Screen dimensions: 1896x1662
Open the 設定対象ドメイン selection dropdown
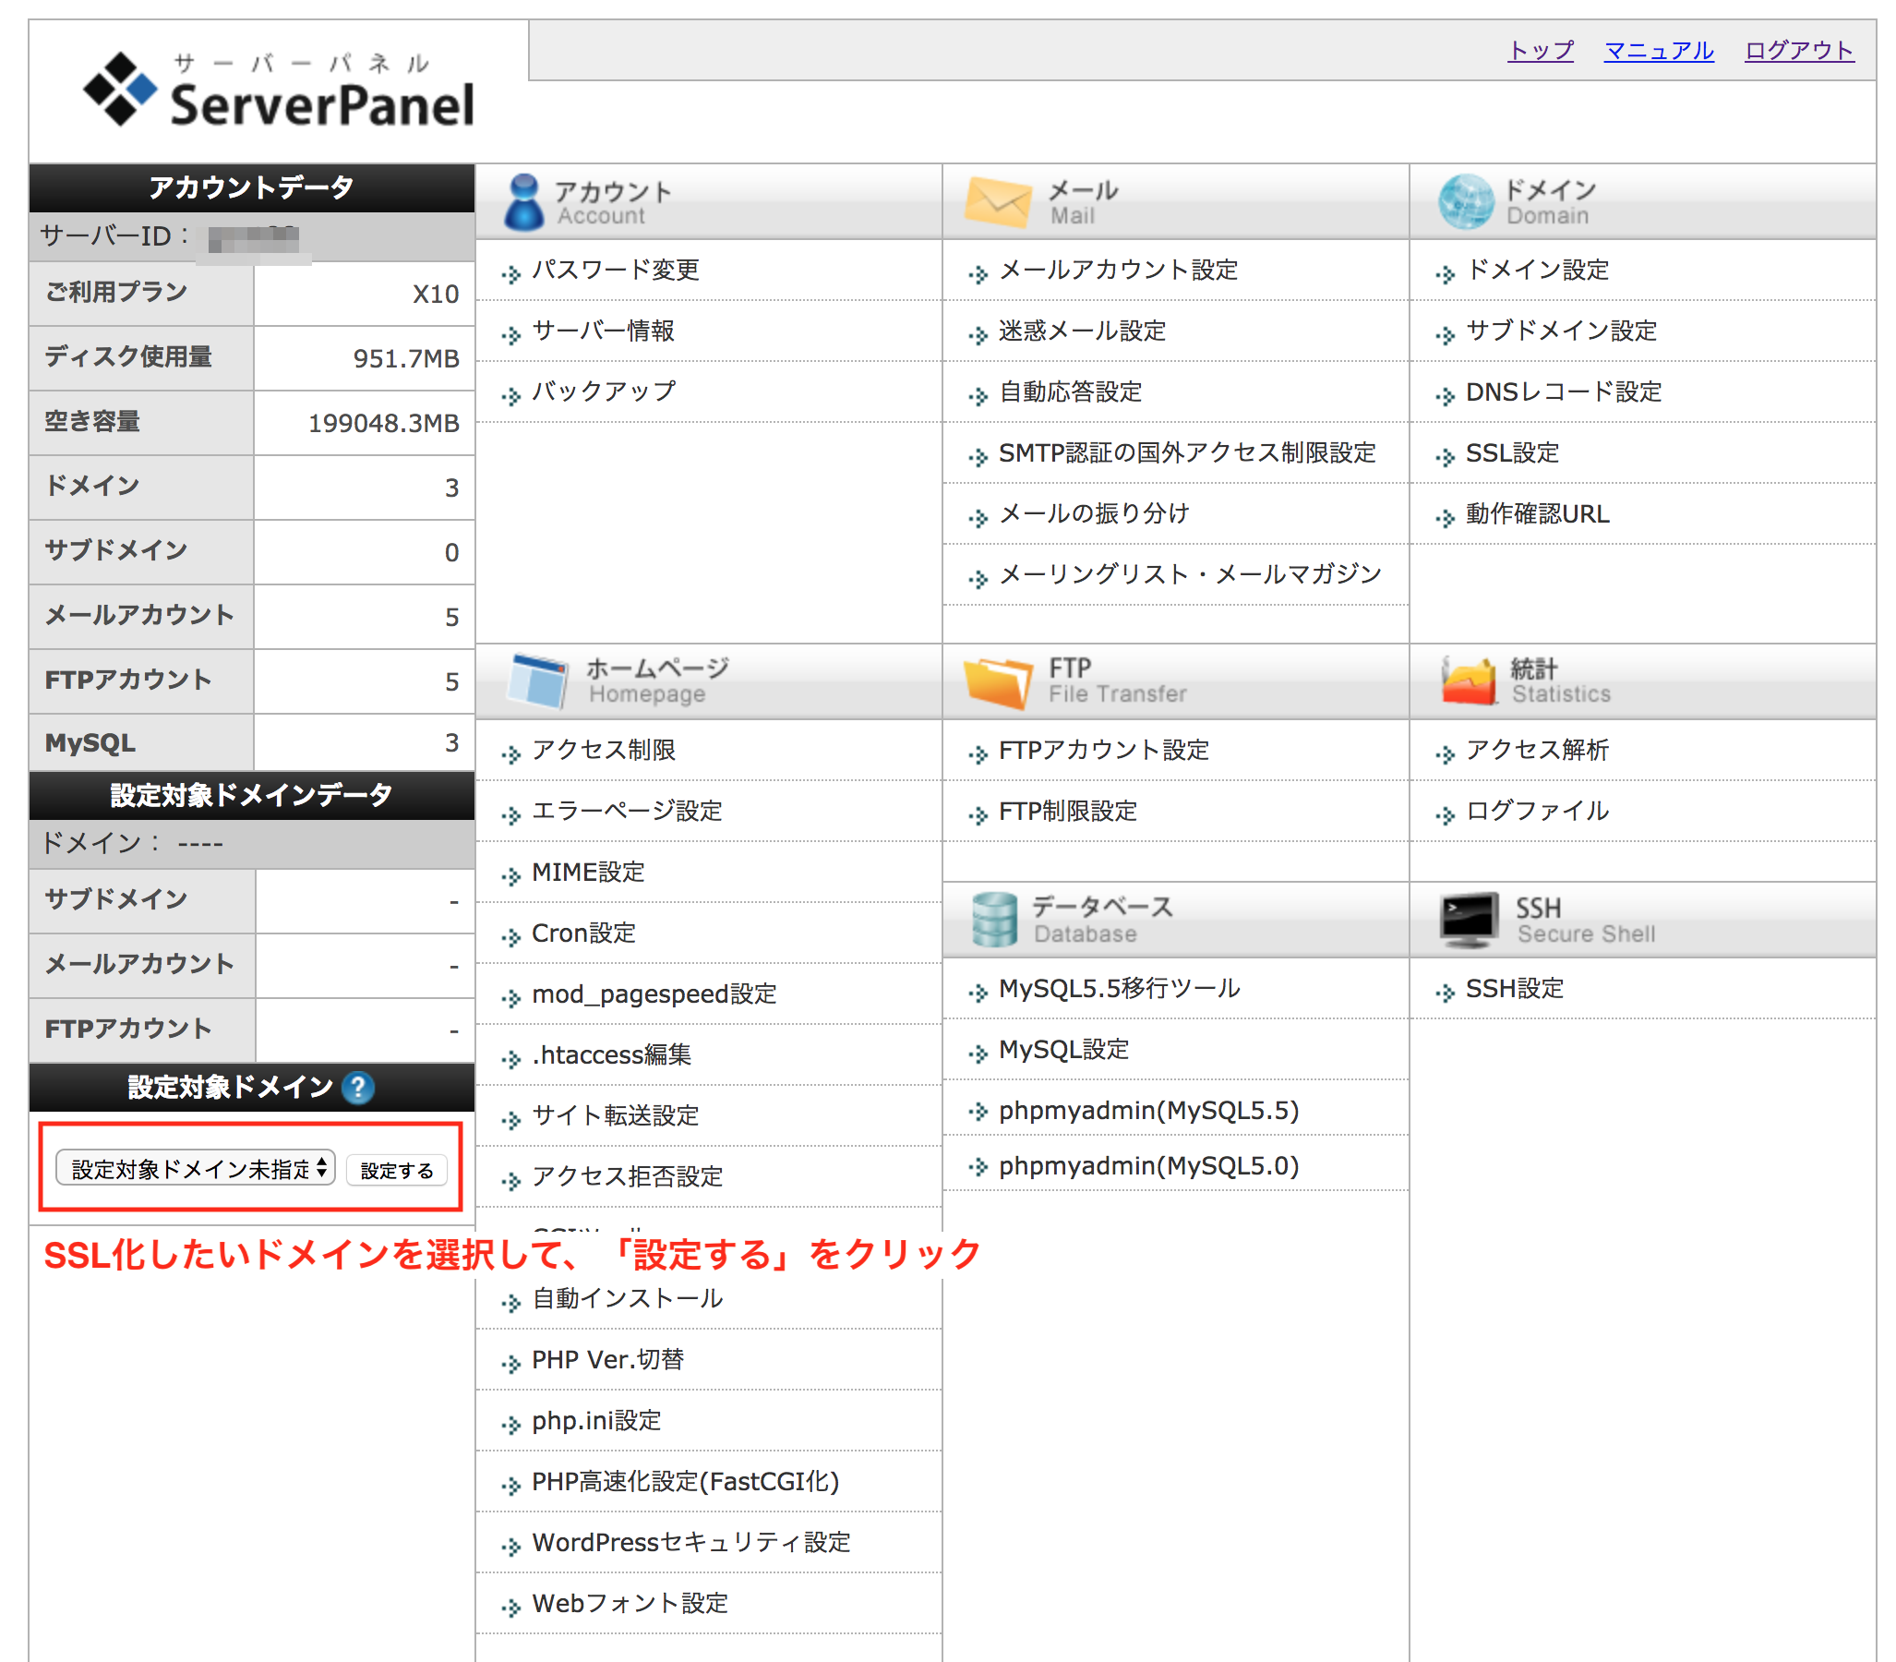(x=193, y=1170)
